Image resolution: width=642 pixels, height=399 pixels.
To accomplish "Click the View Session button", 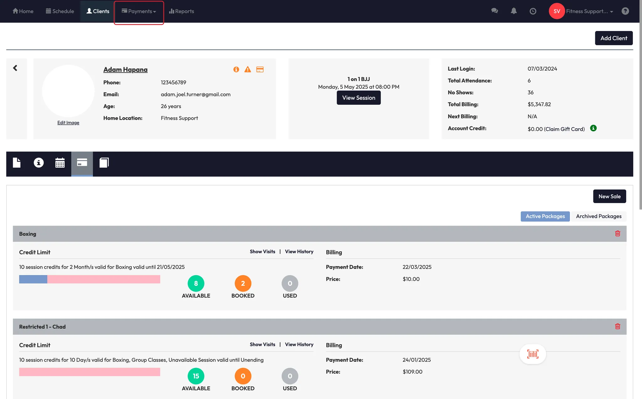I will 358,98.
